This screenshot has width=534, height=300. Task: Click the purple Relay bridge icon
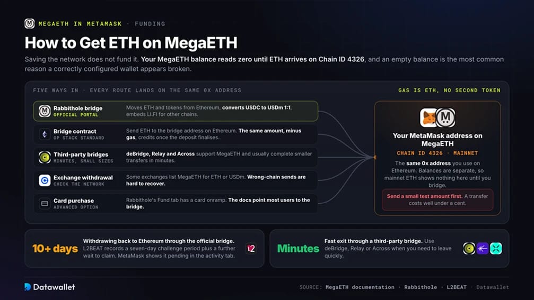[482, 248]
